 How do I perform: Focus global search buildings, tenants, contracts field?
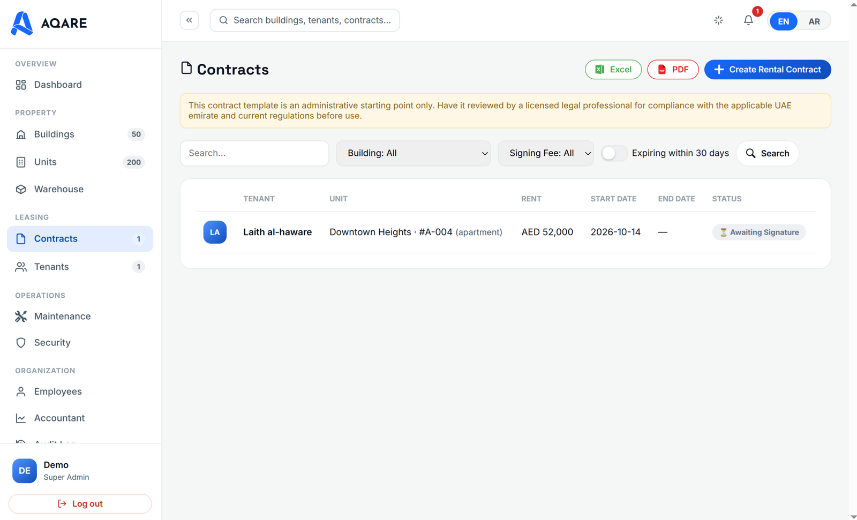tap(305, 20)
